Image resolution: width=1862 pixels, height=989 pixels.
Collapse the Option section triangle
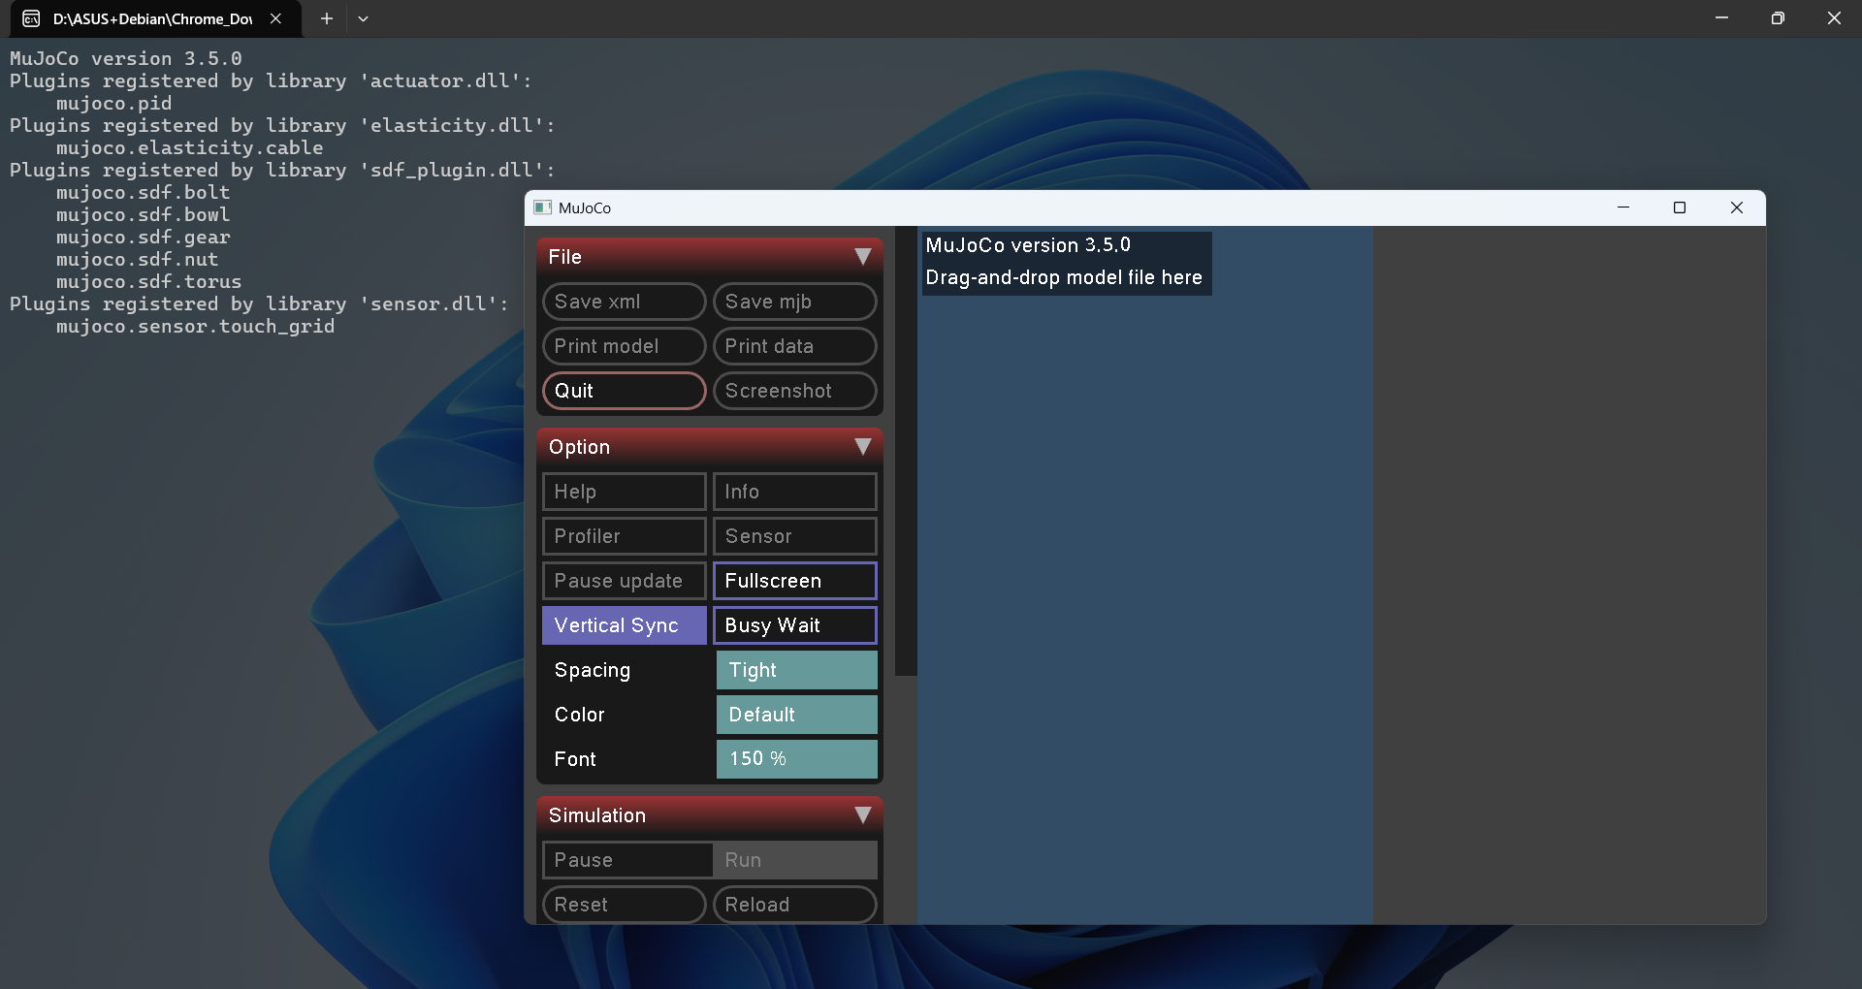point(862,447)
